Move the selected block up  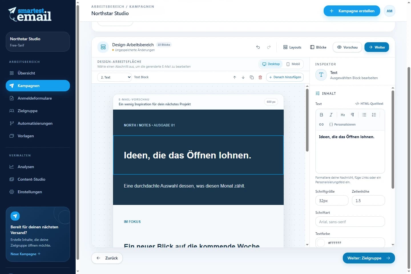[235, 77]
